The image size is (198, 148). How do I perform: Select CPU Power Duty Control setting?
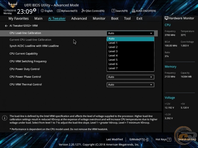click(x=25, y=69)
